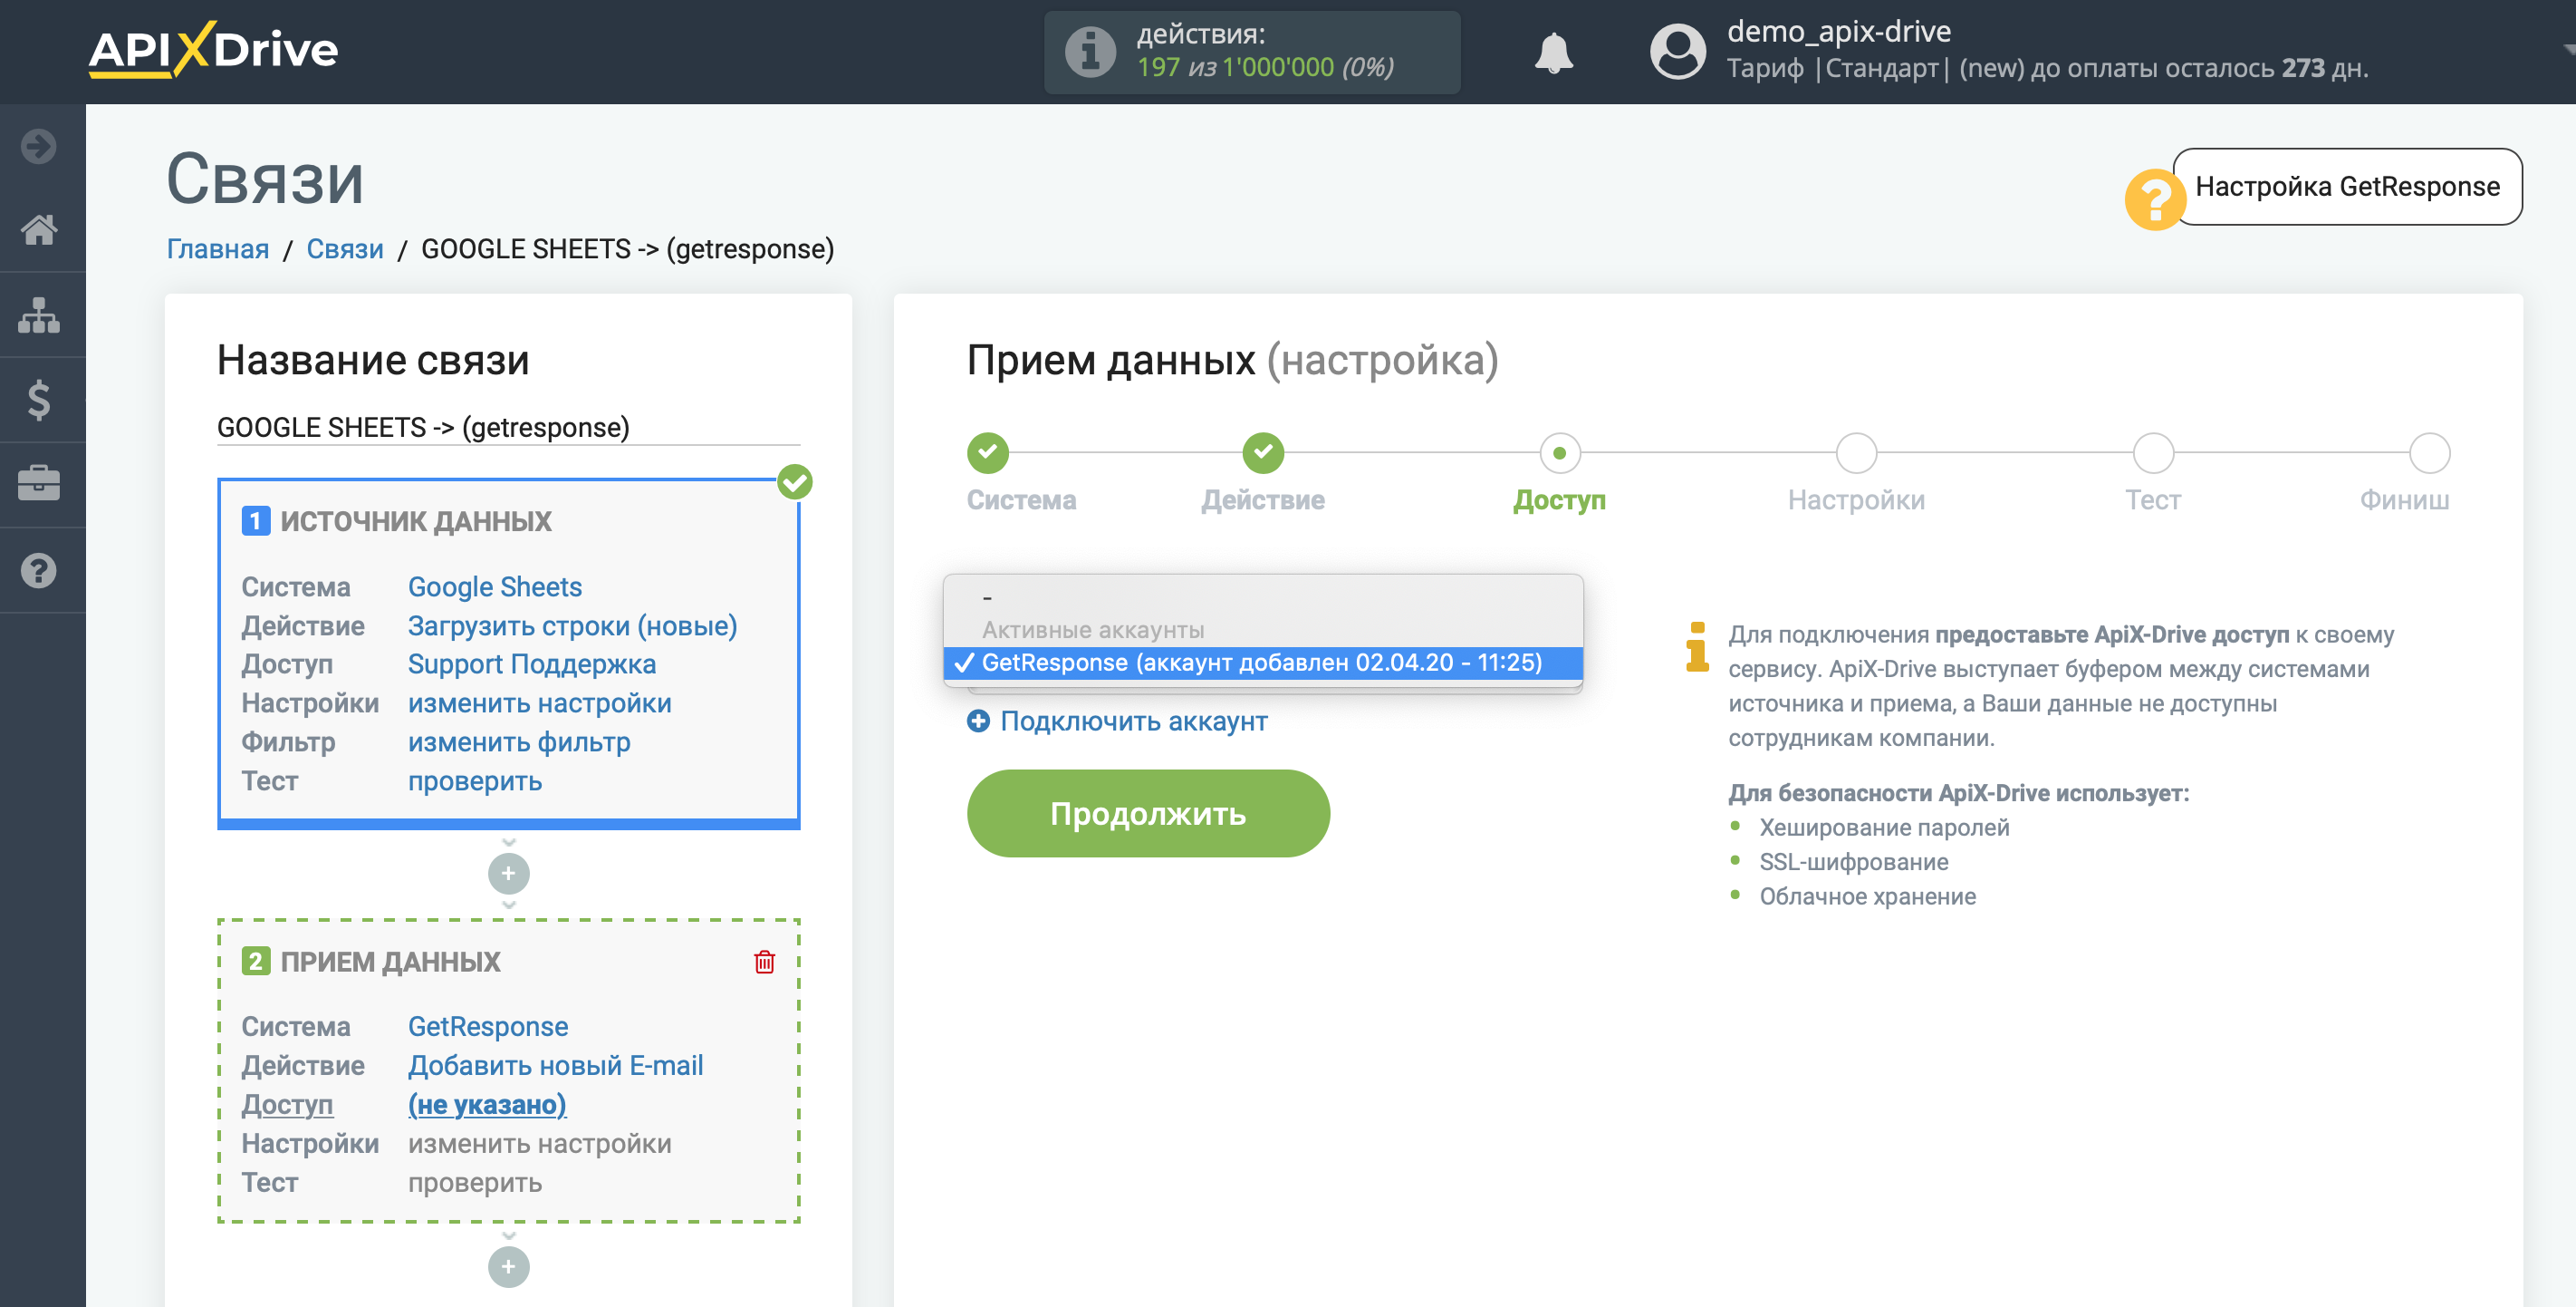
Task: Delete data receiver with trash icon
Action: 764,962
